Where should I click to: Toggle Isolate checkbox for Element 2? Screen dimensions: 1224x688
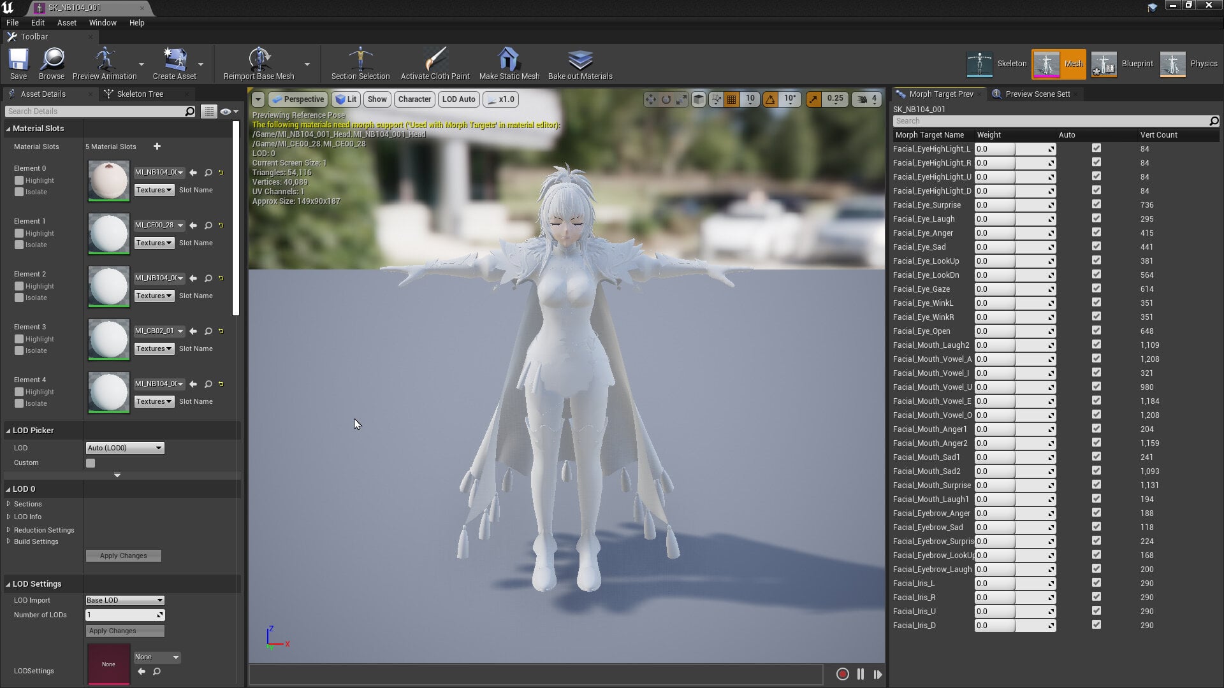[19, 297]
